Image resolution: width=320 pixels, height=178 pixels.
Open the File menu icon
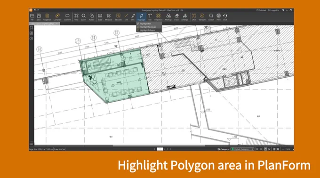[x=32, y=17]
